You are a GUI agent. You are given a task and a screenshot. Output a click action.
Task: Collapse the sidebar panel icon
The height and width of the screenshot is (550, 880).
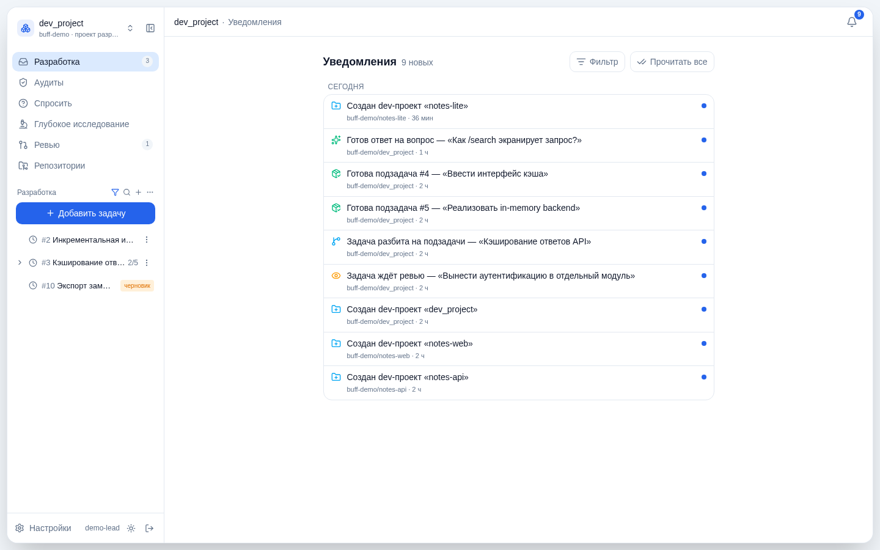tap(150, 28)
